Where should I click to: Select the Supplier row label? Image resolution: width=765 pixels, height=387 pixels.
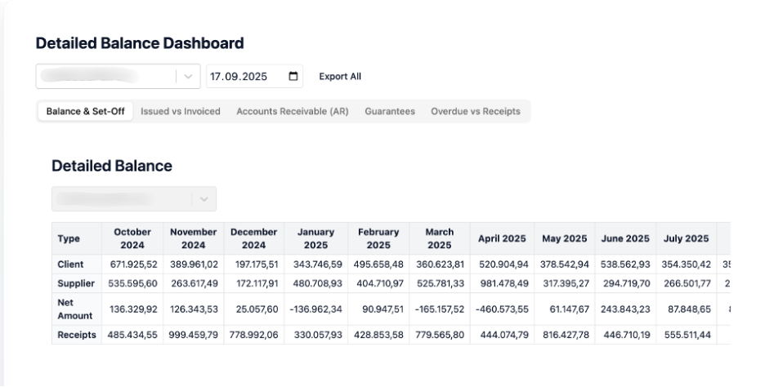click(76, 283)
